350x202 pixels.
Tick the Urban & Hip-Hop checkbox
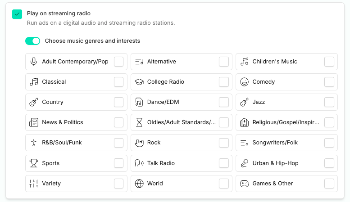[x=329, y=163]
